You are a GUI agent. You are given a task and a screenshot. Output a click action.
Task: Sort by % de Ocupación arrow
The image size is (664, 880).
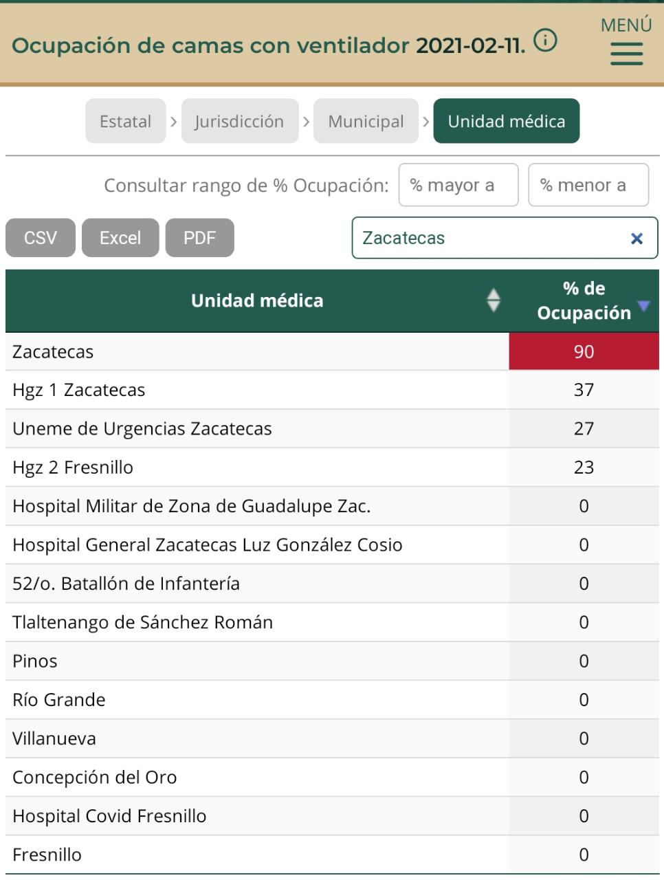point(643,306)
